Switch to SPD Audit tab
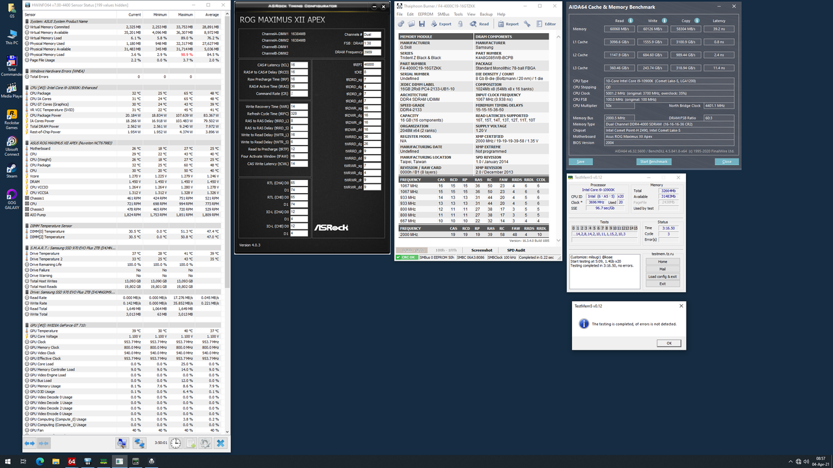Image resolution: width=833 pixels, height=468 pixels. (x=515, y=250)
